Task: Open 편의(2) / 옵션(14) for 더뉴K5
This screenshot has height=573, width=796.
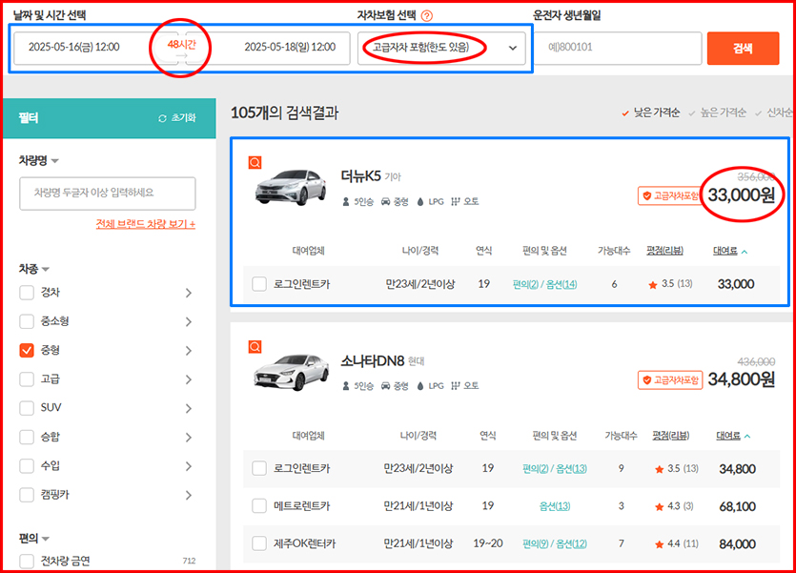Action: [544, 284]
